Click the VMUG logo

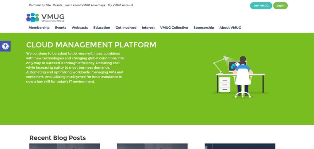coord(45,17)
